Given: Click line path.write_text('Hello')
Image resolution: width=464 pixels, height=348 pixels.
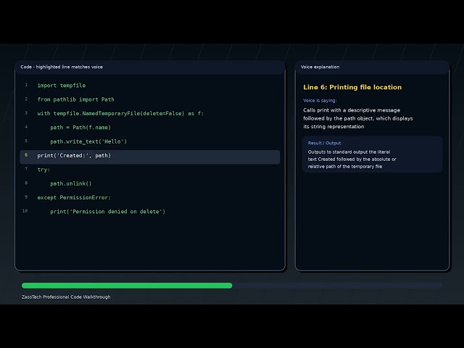Looking at the screenshot, I should (88, 141).
